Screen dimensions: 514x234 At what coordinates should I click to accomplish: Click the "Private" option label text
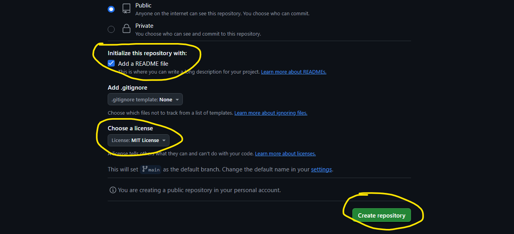coord(144,26)
